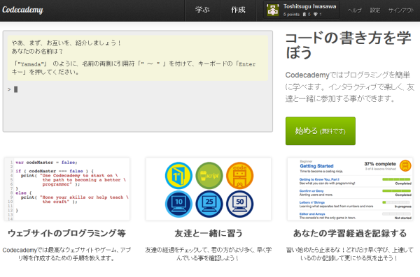Click the Letters n' Strings lesson
Image resolution: width=420 pixels, height=277 pixels.
point(312,202)
